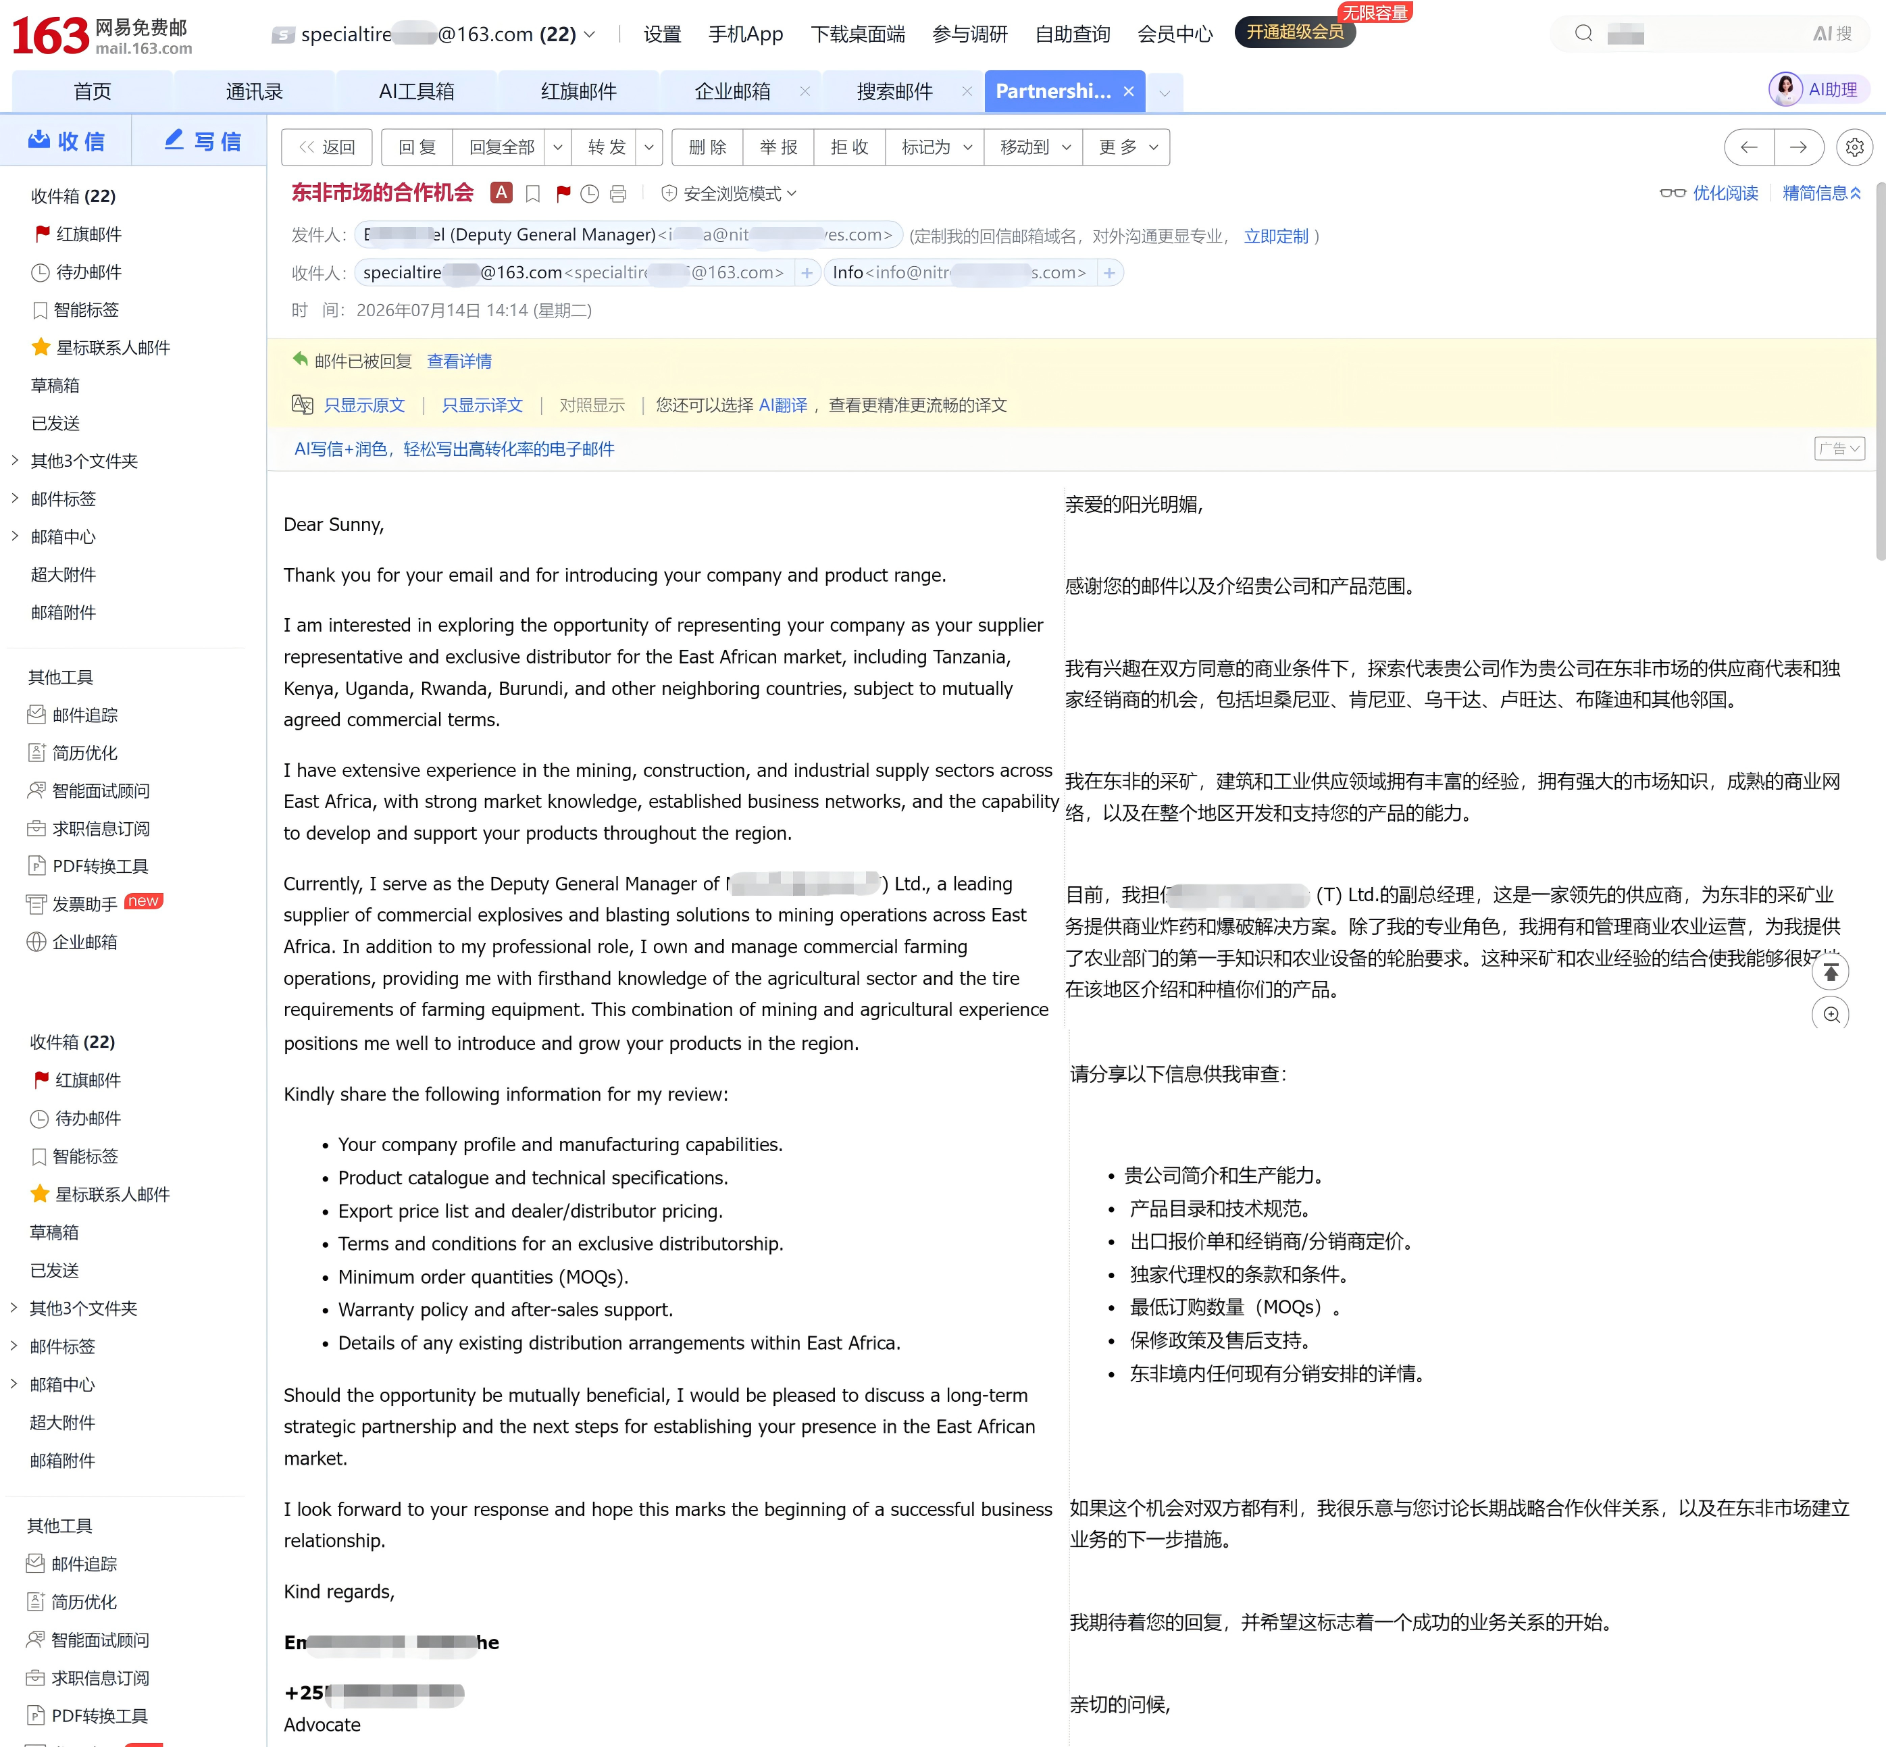Open PDF转换工具 in upper sidebar
The width and height of the screenshot is (1886, 1747).
tap(88, 866)
